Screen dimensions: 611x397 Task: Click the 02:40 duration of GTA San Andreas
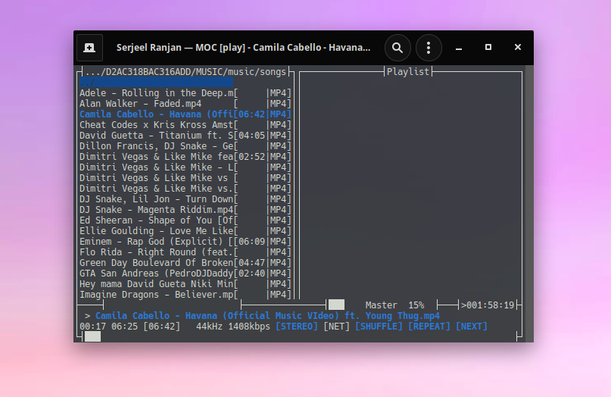[x=251, y=274]
